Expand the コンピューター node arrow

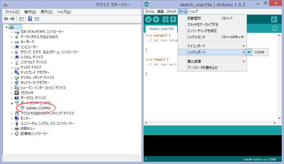[12, 47]
